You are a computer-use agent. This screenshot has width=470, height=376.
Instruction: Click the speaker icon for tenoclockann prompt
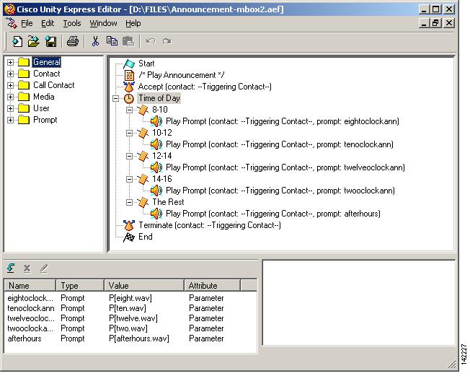click(156, 144)
